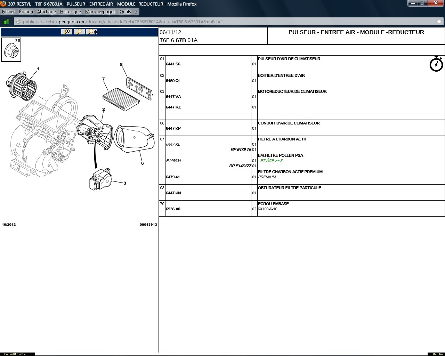Bookmark this page with the star icon
Viewport: 445px width, 356px height.
click(x=439, y=22)
